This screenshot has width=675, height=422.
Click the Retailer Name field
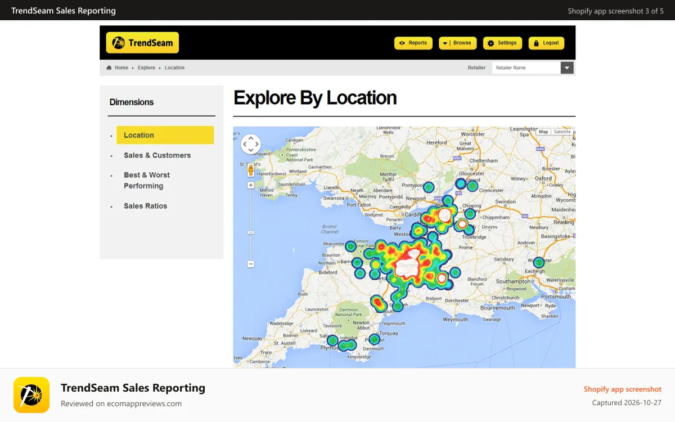[526, 68]
